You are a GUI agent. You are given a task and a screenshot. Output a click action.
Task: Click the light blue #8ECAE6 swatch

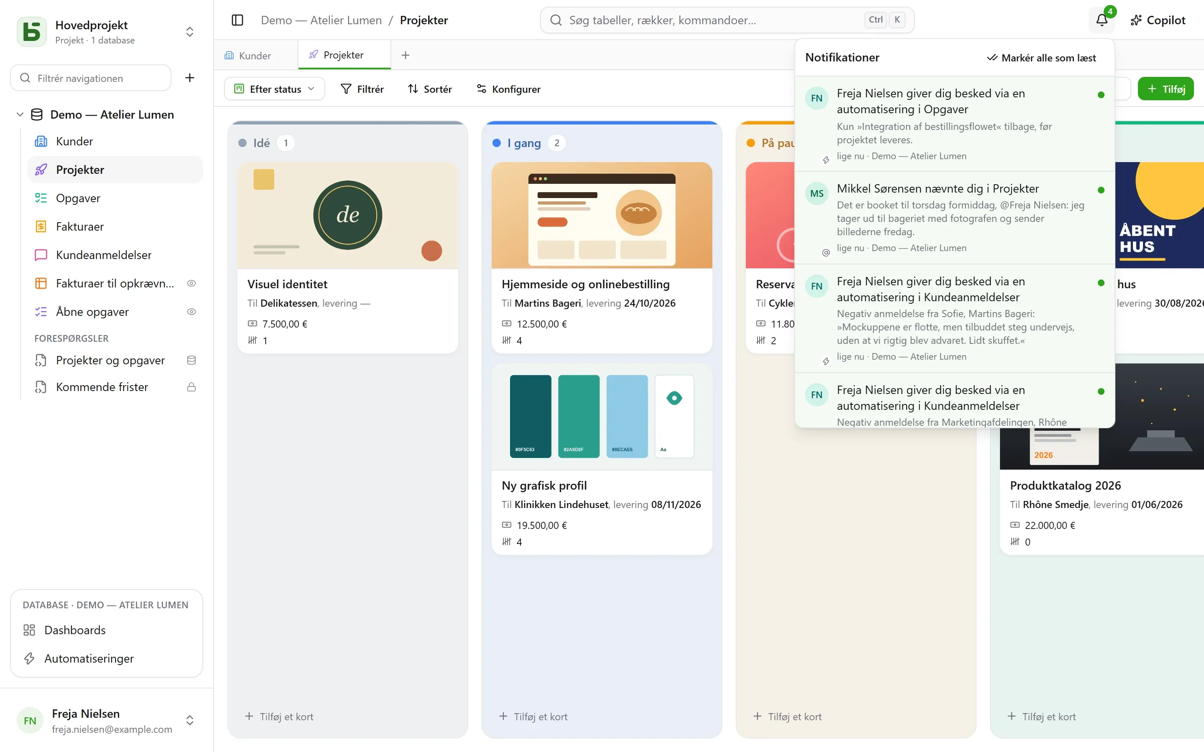[627, 416]
